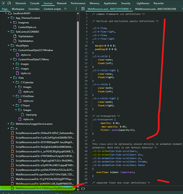183x194 pixels.
Task: Switch to the Workspace sub-tab
Action: [x=18, y=9]
